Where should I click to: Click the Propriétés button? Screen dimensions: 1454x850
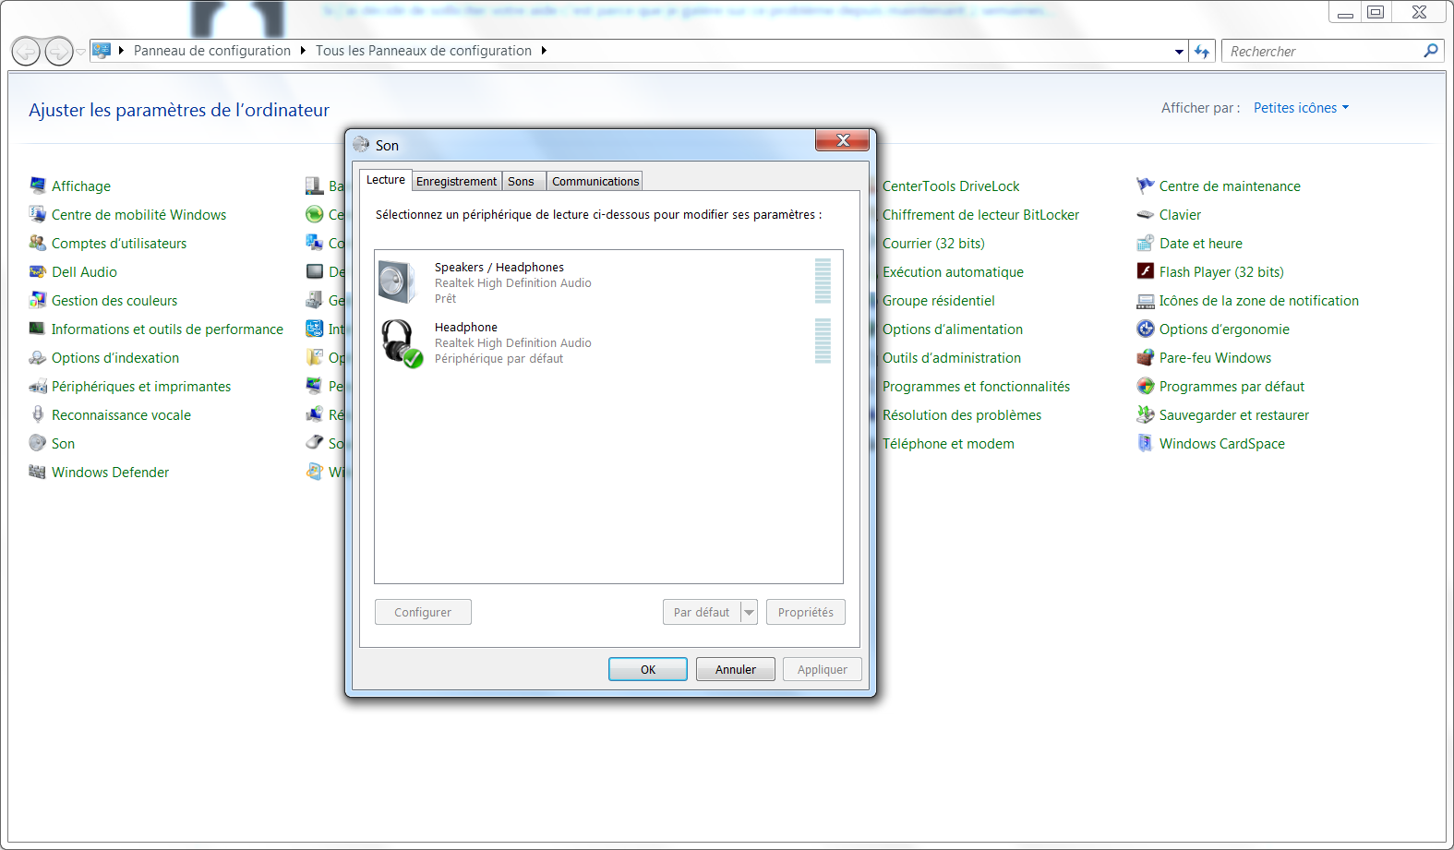[806, 612]
